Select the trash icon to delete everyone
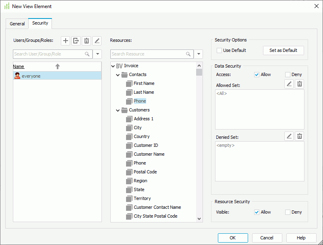The image size is (323, 245). click(86, 41)
